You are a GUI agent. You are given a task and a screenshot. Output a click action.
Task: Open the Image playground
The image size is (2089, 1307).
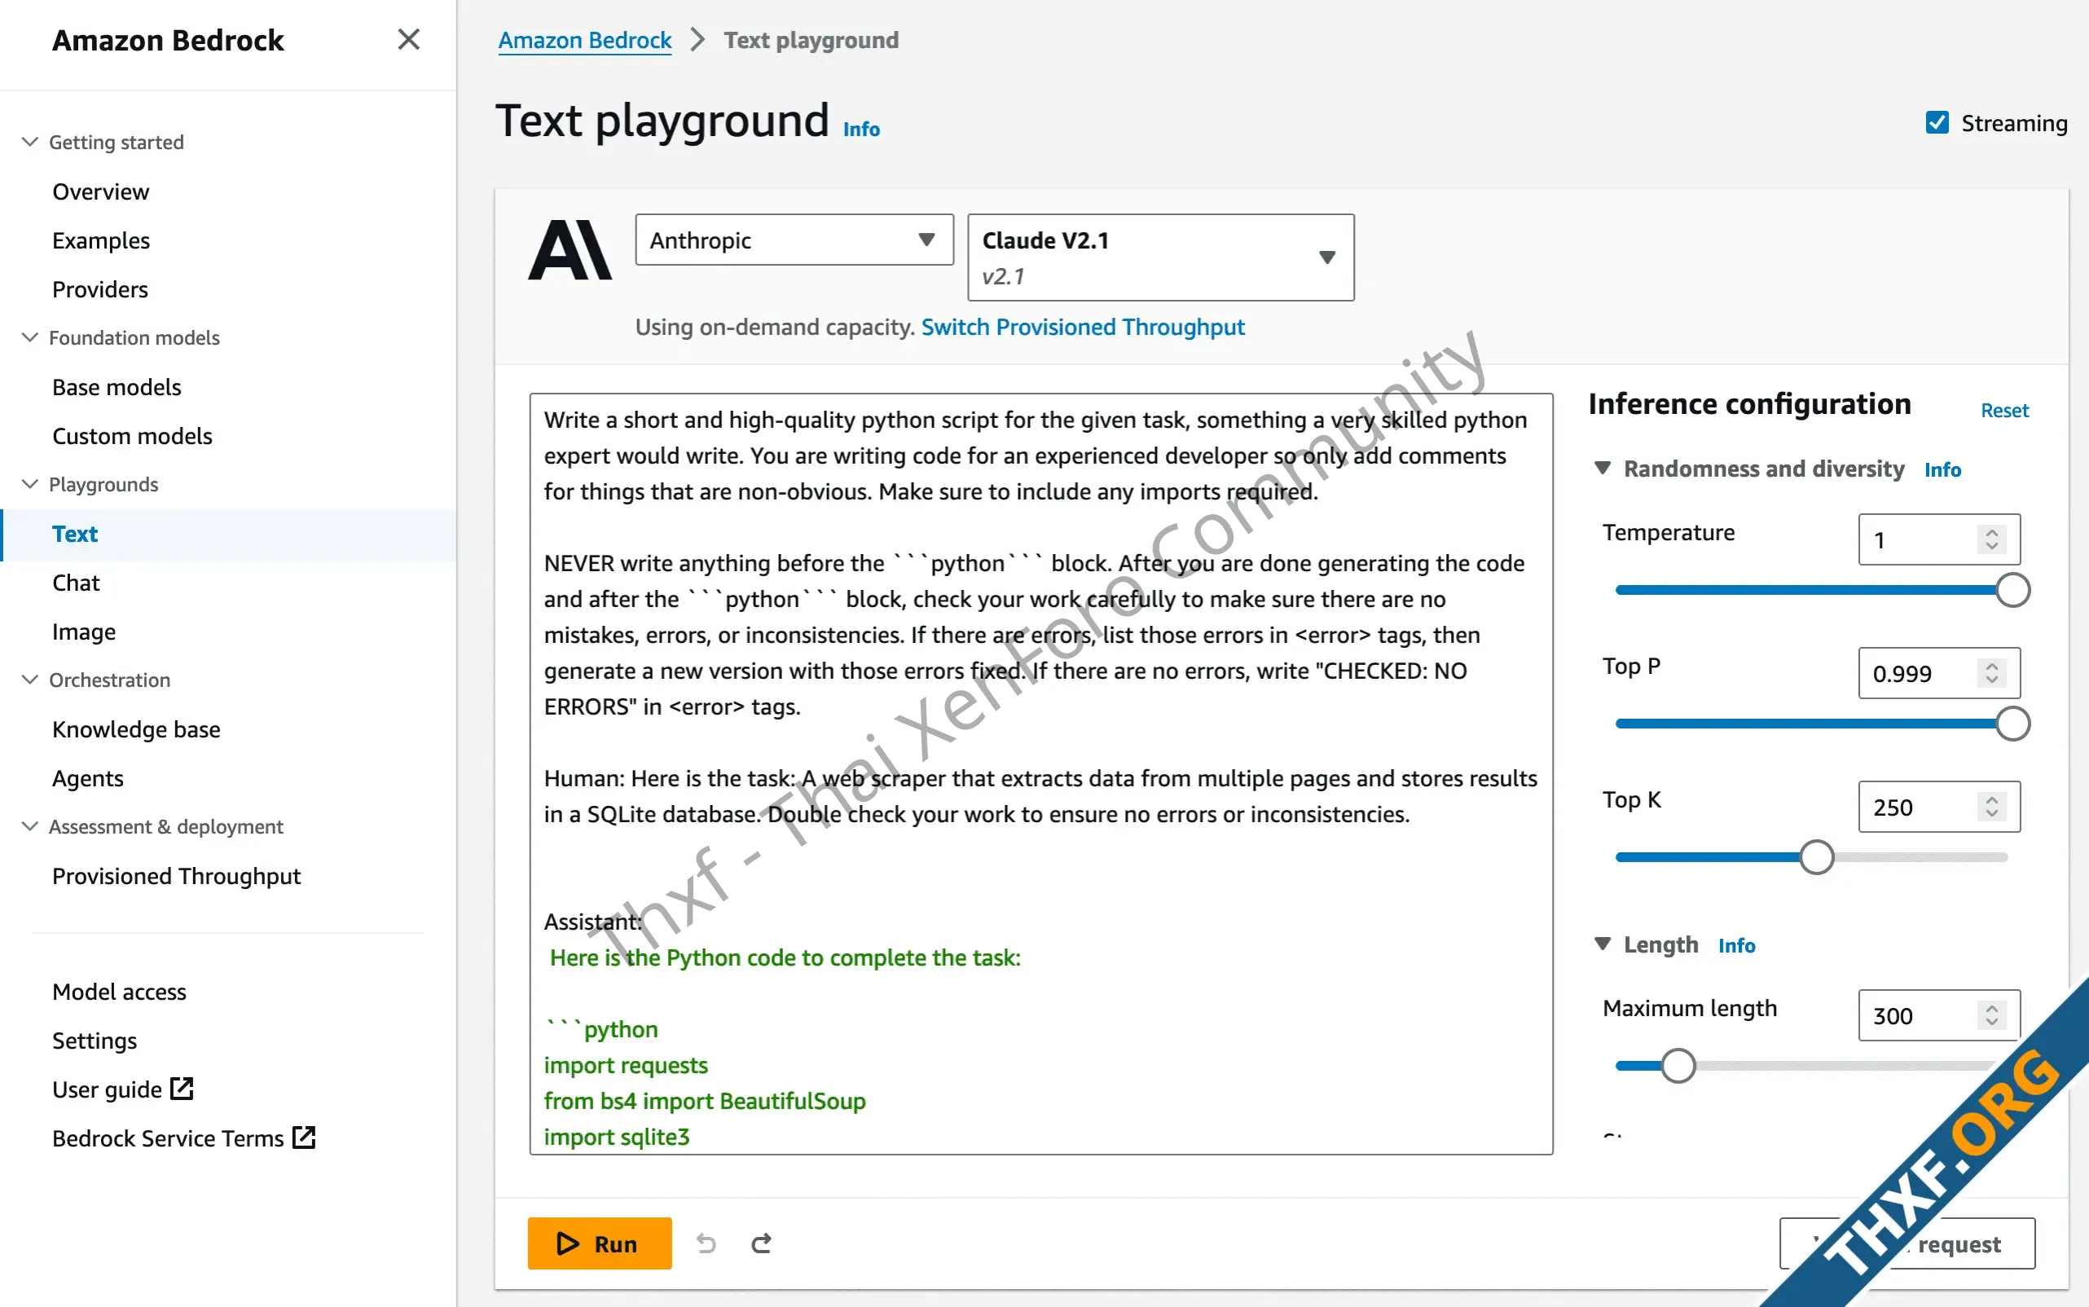click(84, 631)
